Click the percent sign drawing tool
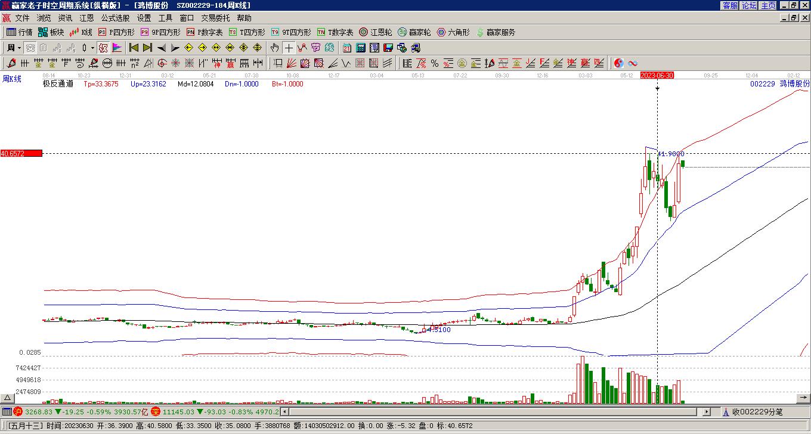Image resolution: width=811 pixels, height=434 pixels. tap(434, 63)
